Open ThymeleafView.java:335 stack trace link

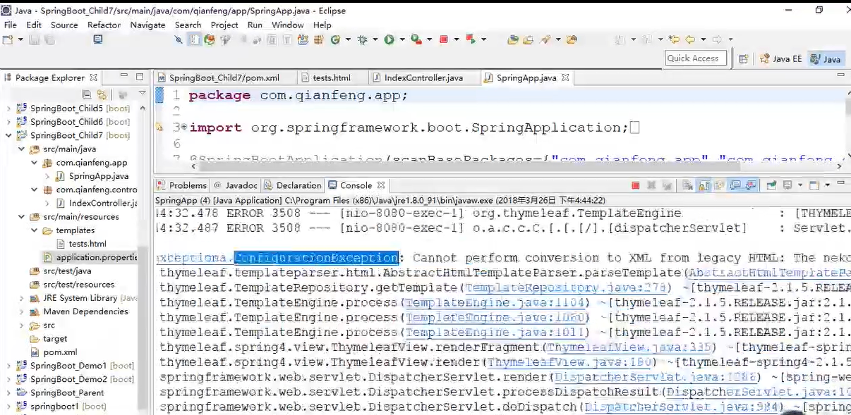coord(629,347)
